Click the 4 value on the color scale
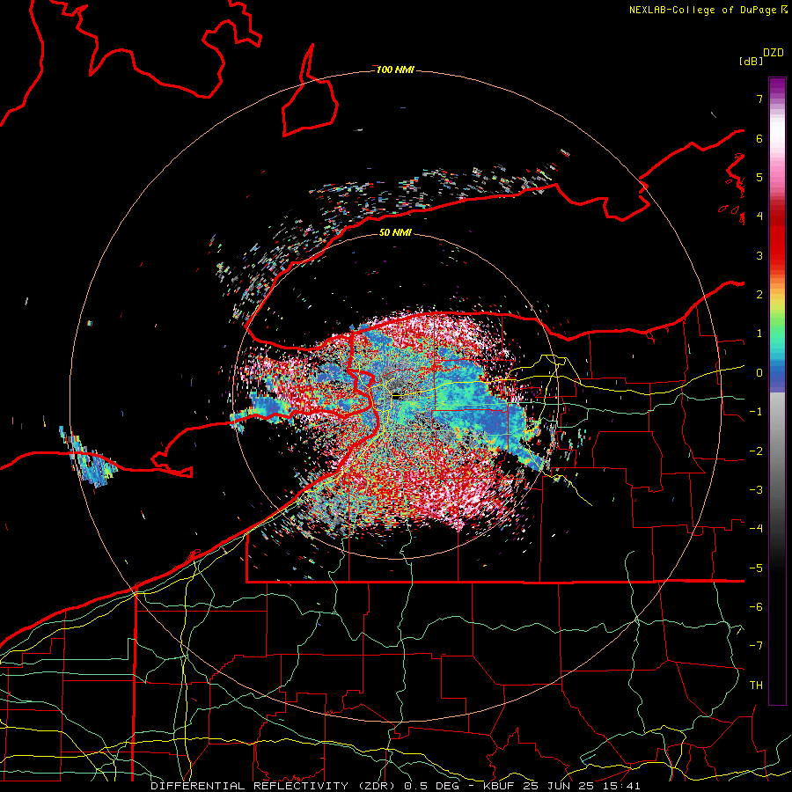The height and width of the screenshot is (792, 792). pos(759,216)
